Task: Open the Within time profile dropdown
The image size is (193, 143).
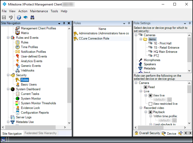Action: [x=174, y=120]
